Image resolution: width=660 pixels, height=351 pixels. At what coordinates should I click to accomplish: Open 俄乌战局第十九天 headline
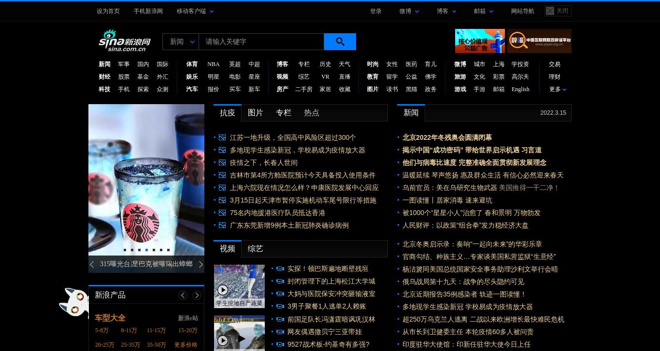[x=463, y=282]
